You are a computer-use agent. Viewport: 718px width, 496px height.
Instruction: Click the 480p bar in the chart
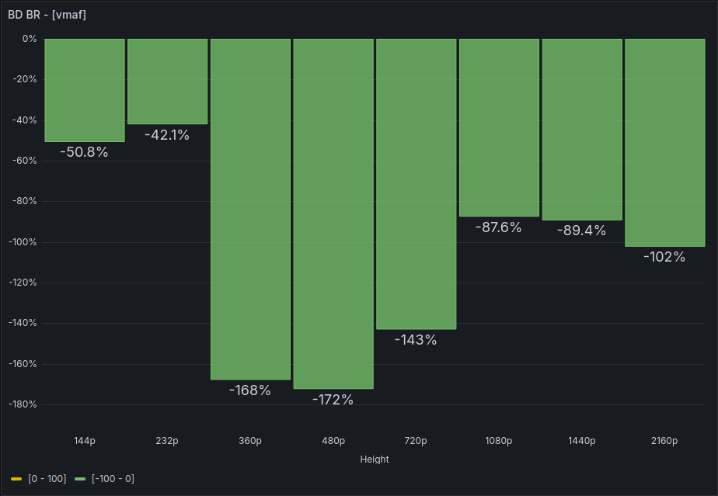coord(333,213)
